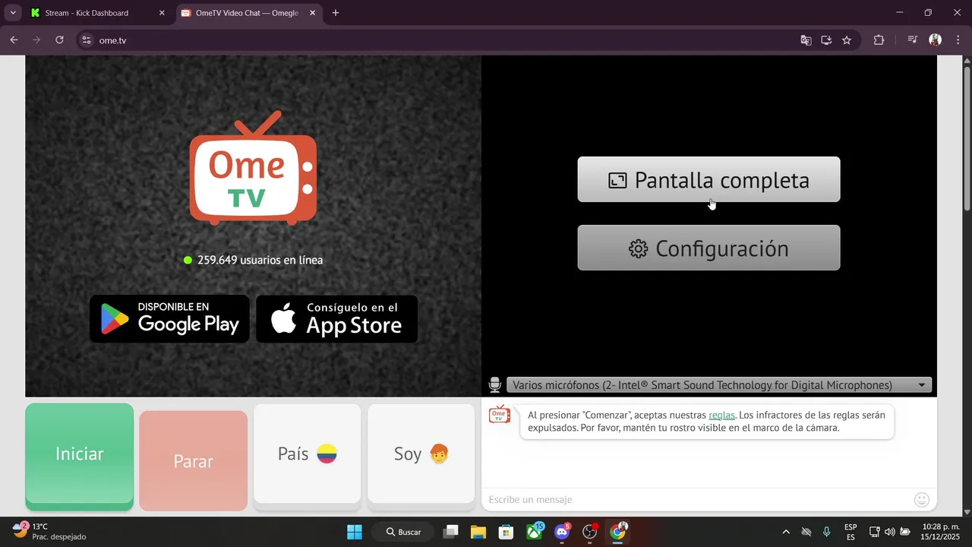Open the emoji smiley picker
The image size is (972, 547).
[922, 499]
